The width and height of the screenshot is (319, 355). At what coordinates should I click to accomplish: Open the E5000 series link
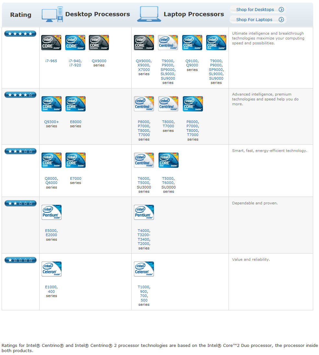click(52, 231)
